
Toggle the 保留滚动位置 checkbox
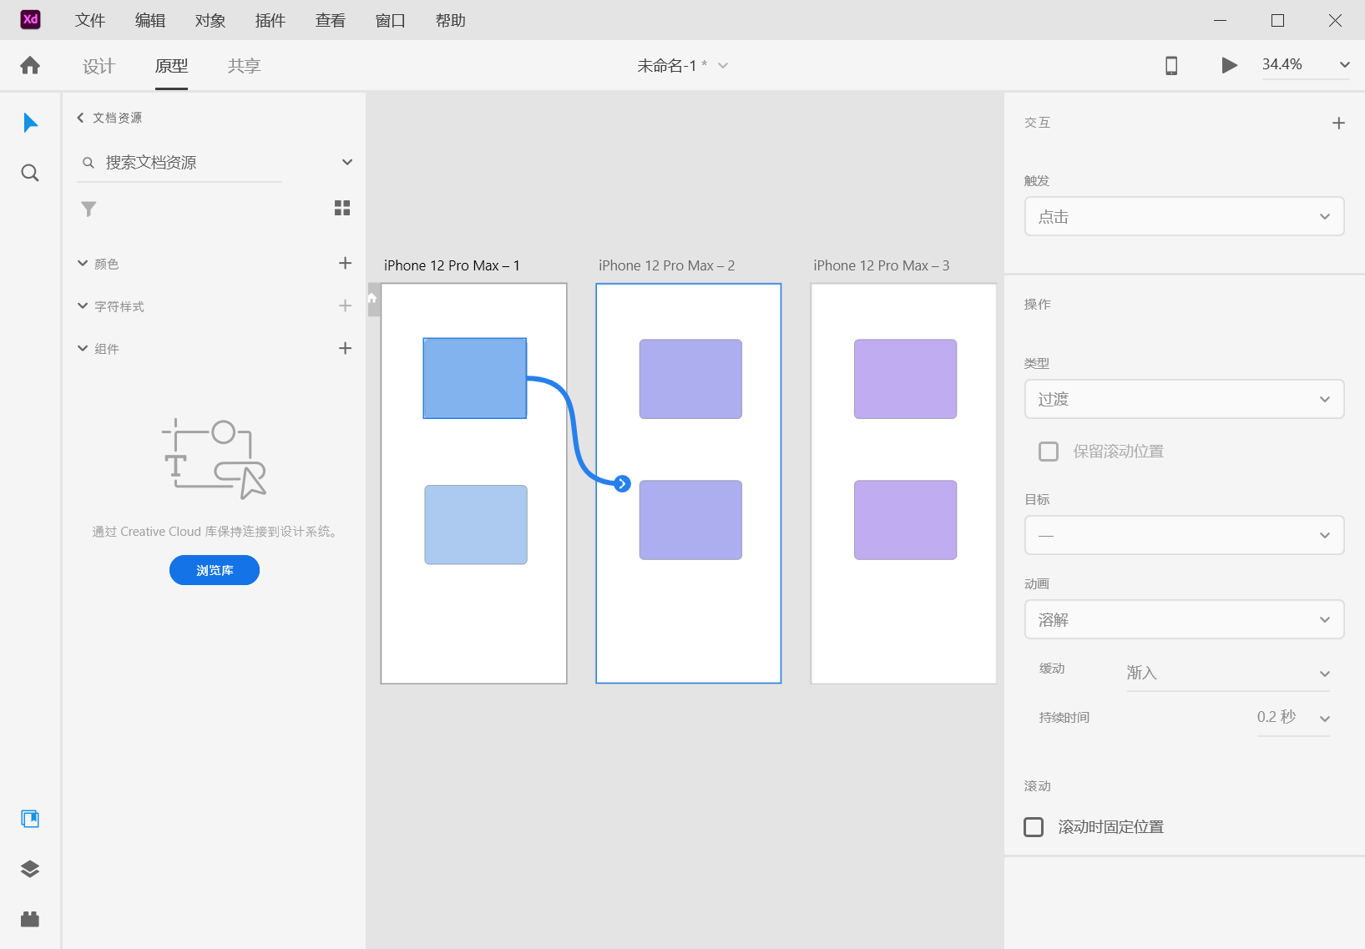(x=1049, y=452)
